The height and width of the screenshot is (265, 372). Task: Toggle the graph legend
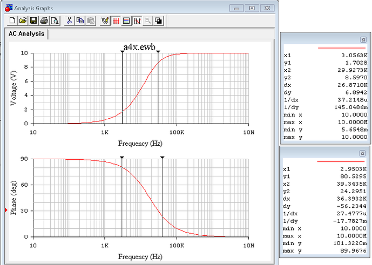126,21
